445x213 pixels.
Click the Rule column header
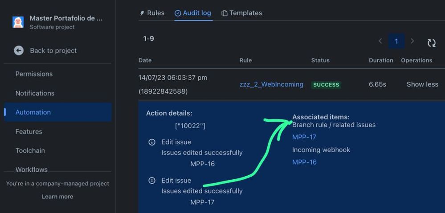click(245, 60)
